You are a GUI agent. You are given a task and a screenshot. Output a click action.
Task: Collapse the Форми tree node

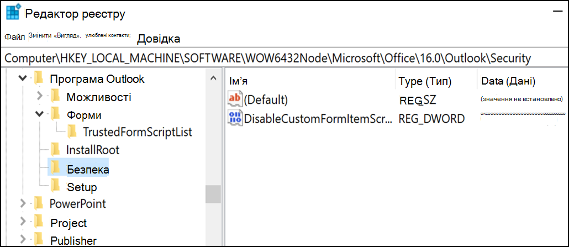(40, 114)
